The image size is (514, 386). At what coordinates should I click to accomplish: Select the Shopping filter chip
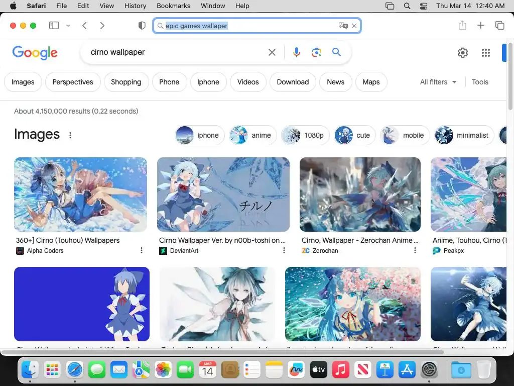(126, 82)
